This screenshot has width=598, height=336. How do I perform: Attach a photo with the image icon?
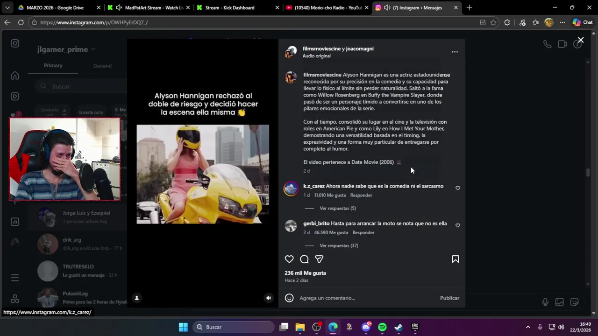coord(559,302)
